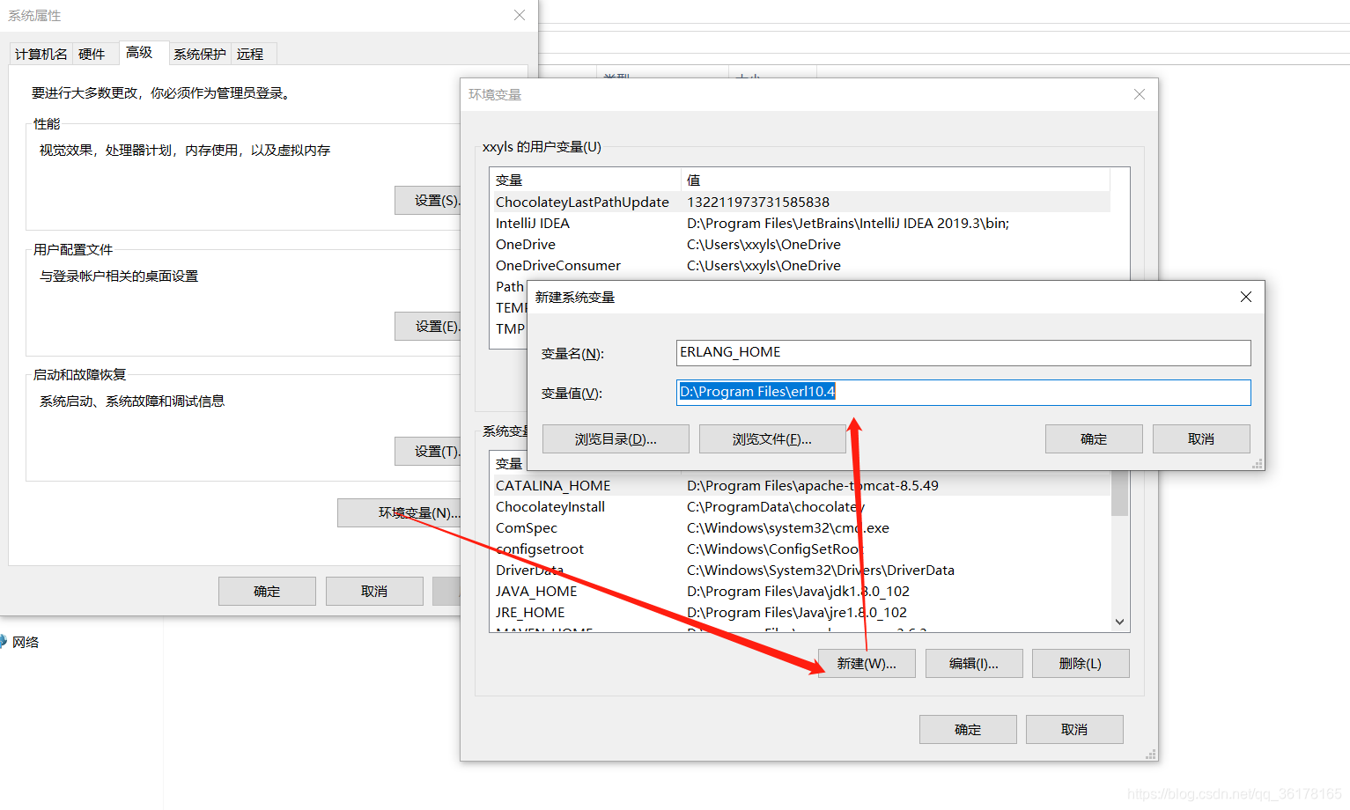This screenshot has height=810, width=1350.
Task: Click the 变量 header in system variables
Action: (x=508, y=463)
